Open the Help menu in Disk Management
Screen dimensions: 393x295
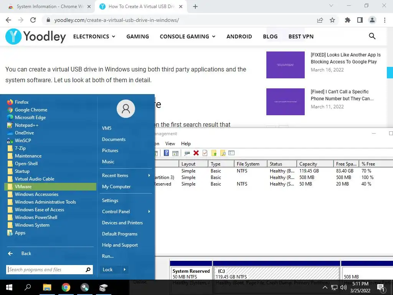[186, 144]
